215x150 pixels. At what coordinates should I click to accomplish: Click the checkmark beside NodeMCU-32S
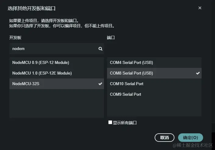click(100, 84)
